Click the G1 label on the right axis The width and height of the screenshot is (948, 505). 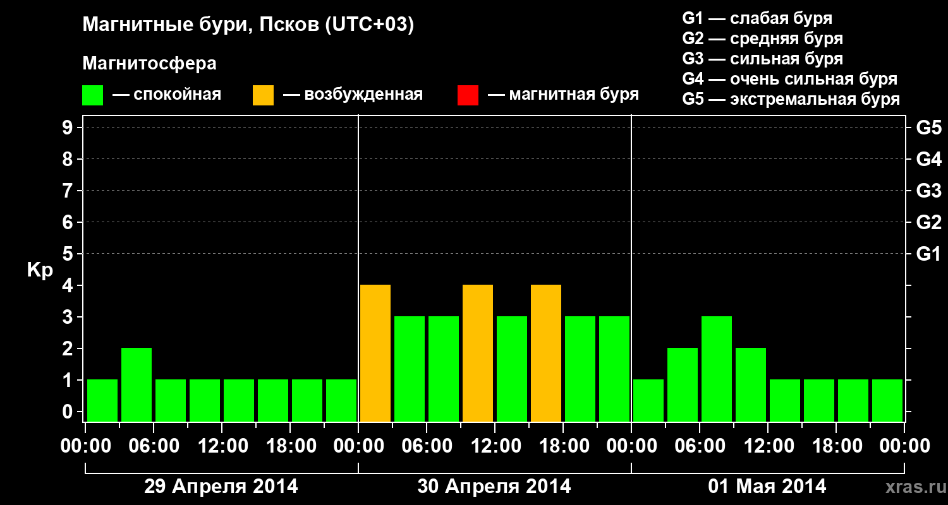click(x=928, y=254)
